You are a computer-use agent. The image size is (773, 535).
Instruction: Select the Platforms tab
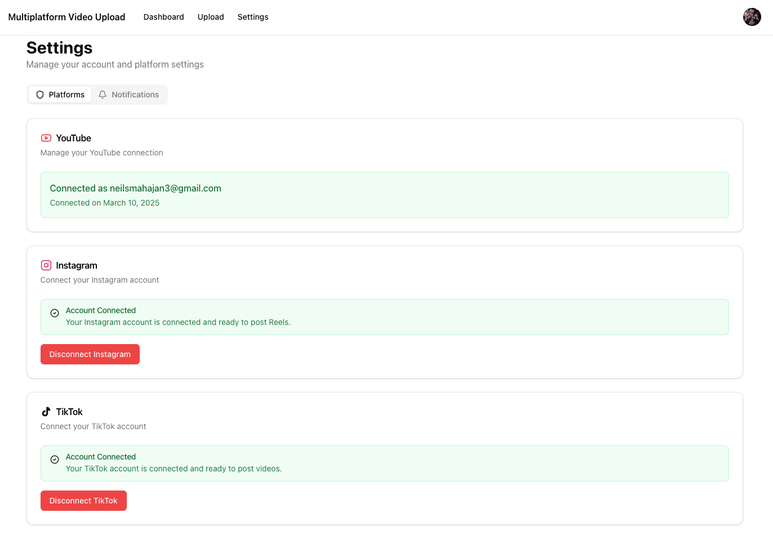pos(60,95)
